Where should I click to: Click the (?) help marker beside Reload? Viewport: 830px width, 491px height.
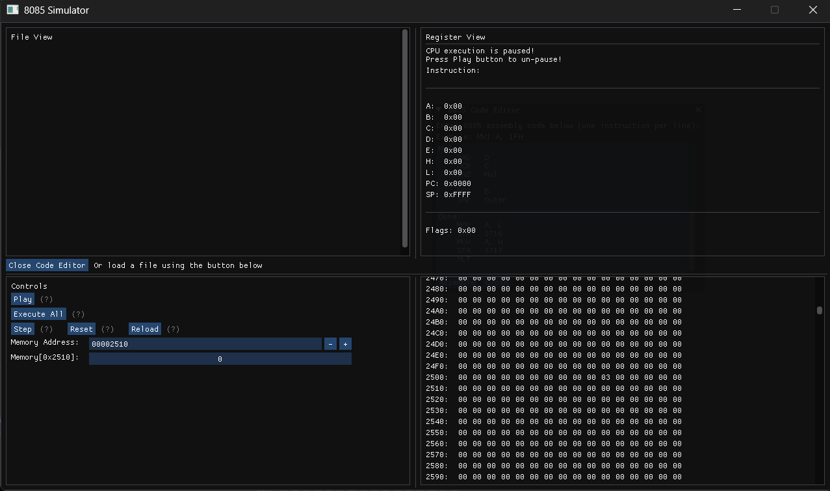point(173,329)
